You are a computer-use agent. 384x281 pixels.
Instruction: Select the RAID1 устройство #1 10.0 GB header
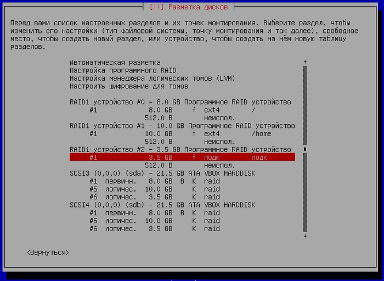pos(182,126)
